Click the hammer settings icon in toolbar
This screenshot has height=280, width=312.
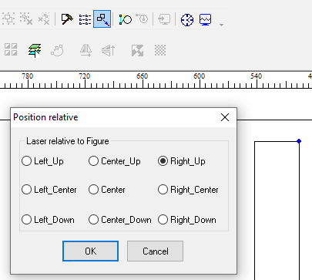[67, 19]
